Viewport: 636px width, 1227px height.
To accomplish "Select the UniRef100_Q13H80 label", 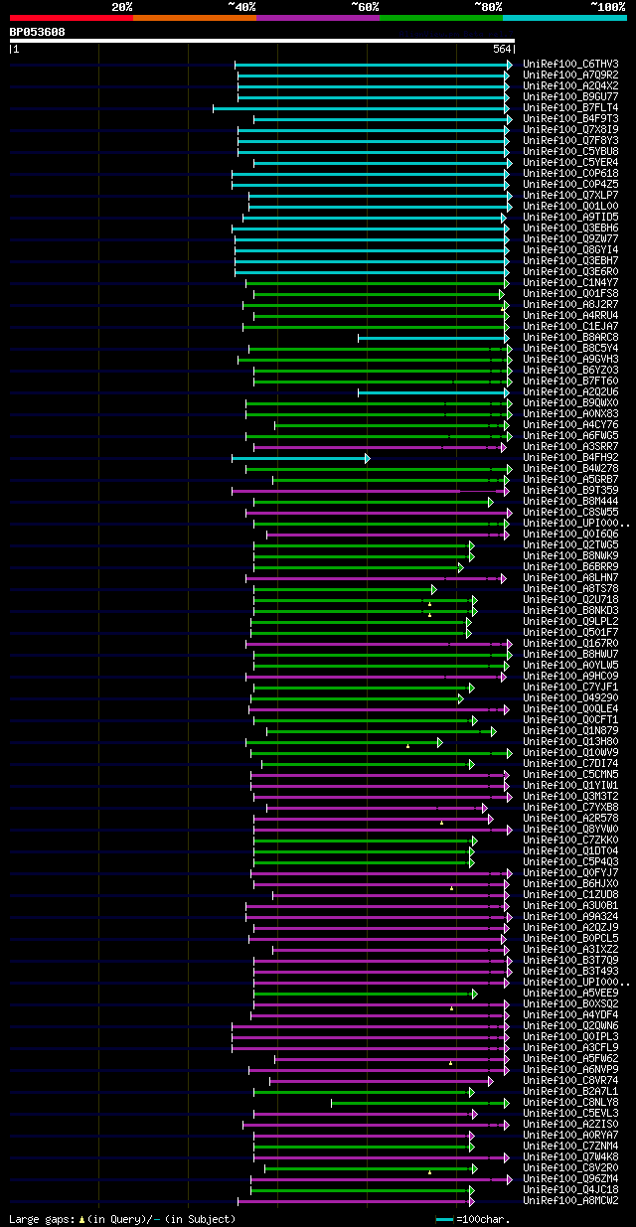I will pos(570,742).
